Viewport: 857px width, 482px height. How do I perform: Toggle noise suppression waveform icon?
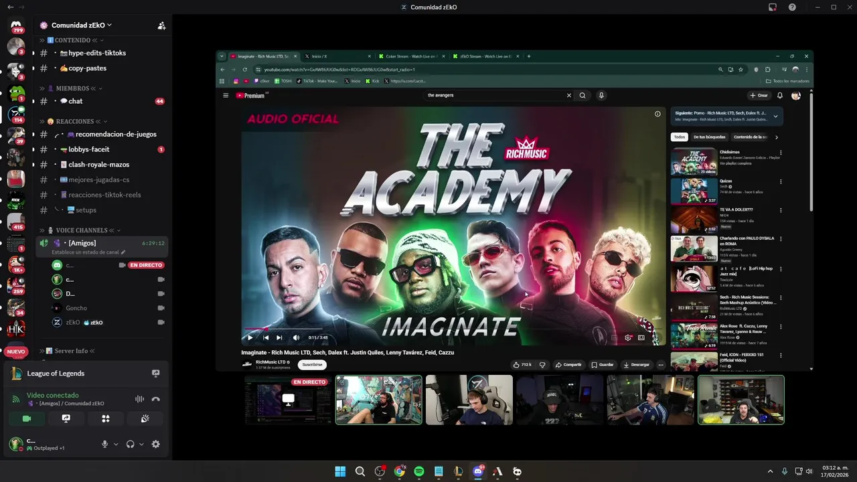139,399
